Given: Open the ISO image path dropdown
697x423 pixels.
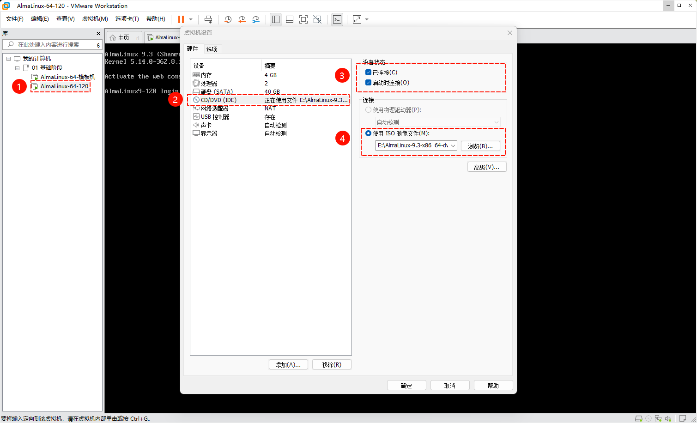Looking at the screenshot, I should click(453, 146).
